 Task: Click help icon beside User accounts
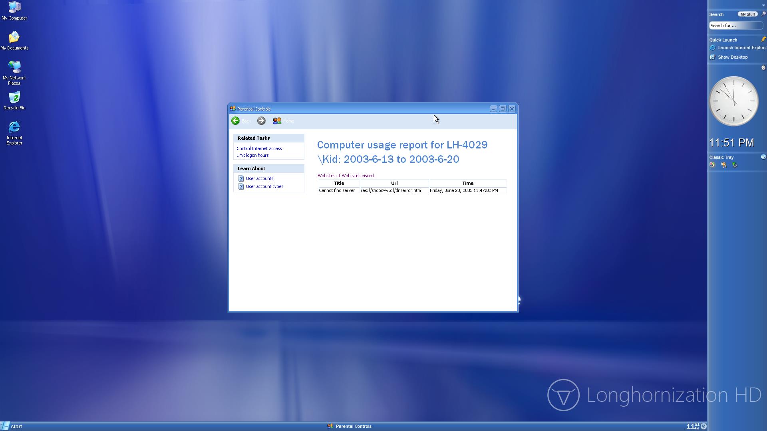(241, 178)
